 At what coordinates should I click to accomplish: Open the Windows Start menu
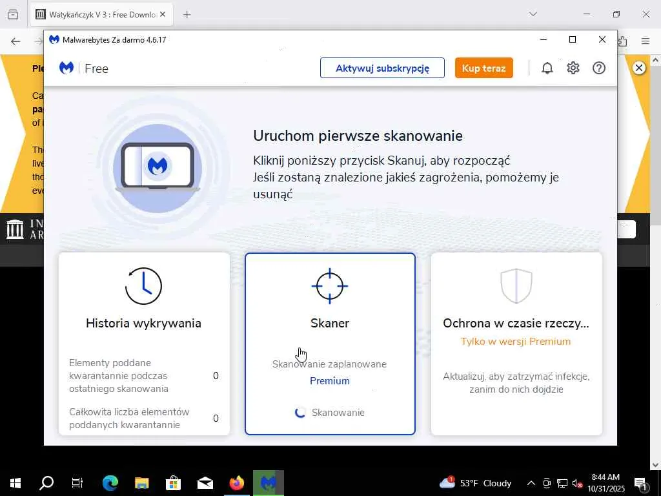coord(15,483)
